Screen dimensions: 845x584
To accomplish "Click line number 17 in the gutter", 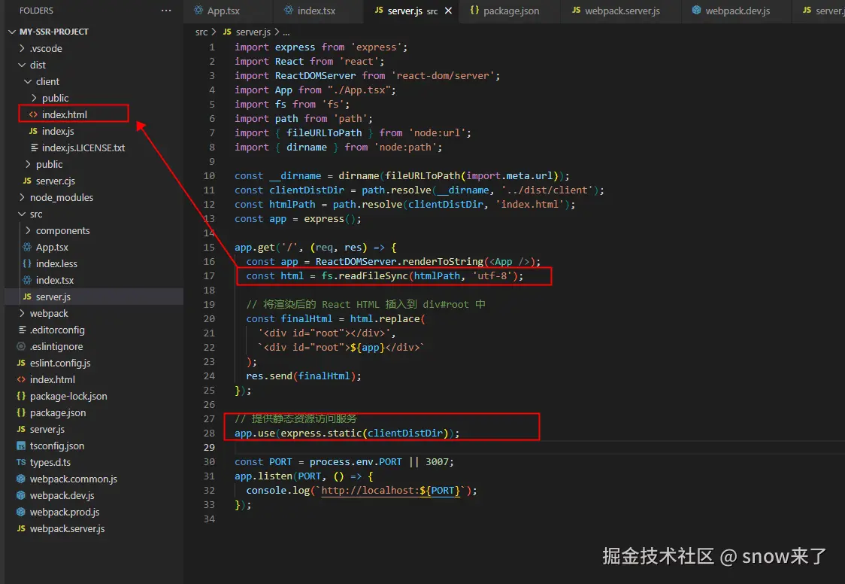I will coord(209,276).
